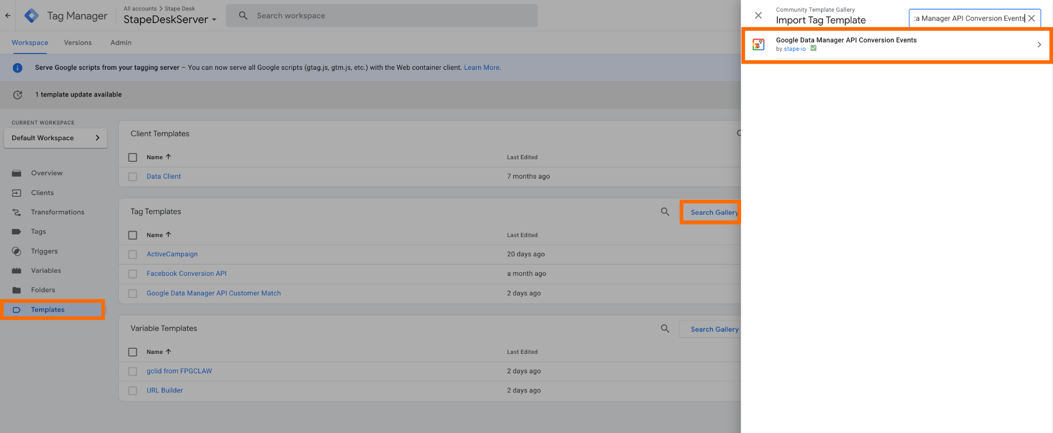The width and height of the screenshot is (1053, 433).
Task: Open the Overview sidebar icon
Action: [16, 173]
